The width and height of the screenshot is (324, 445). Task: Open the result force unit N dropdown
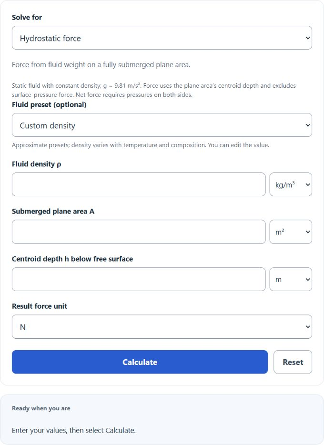(x=162, y=327)
